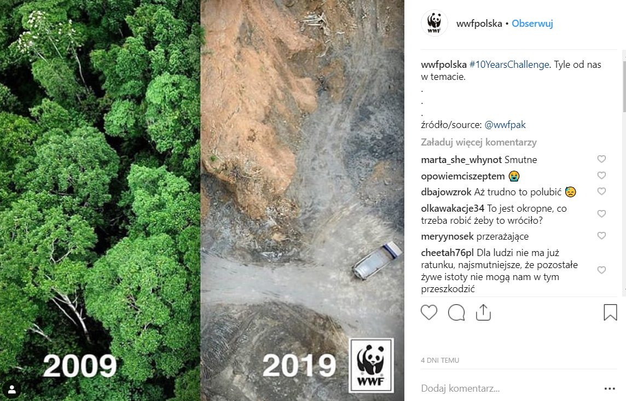Follow wwfpolska via Obserwuj
The image size is (626, 401).
click(x=532, y=24)
